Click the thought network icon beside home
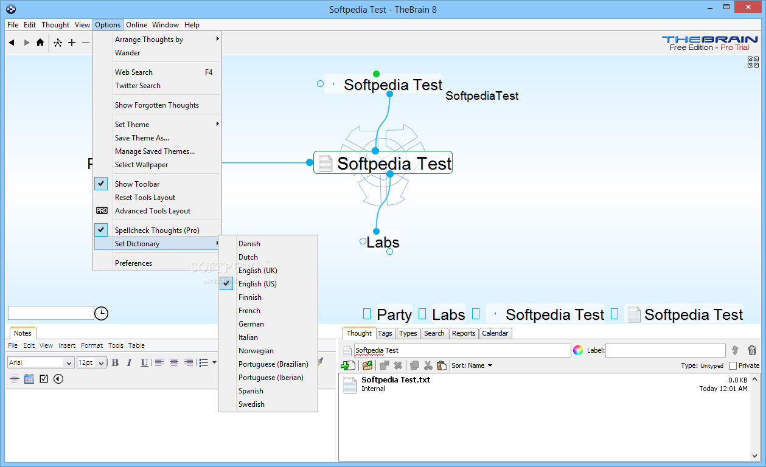The height and width of the screenshot is (467, 766). (58, 43)
